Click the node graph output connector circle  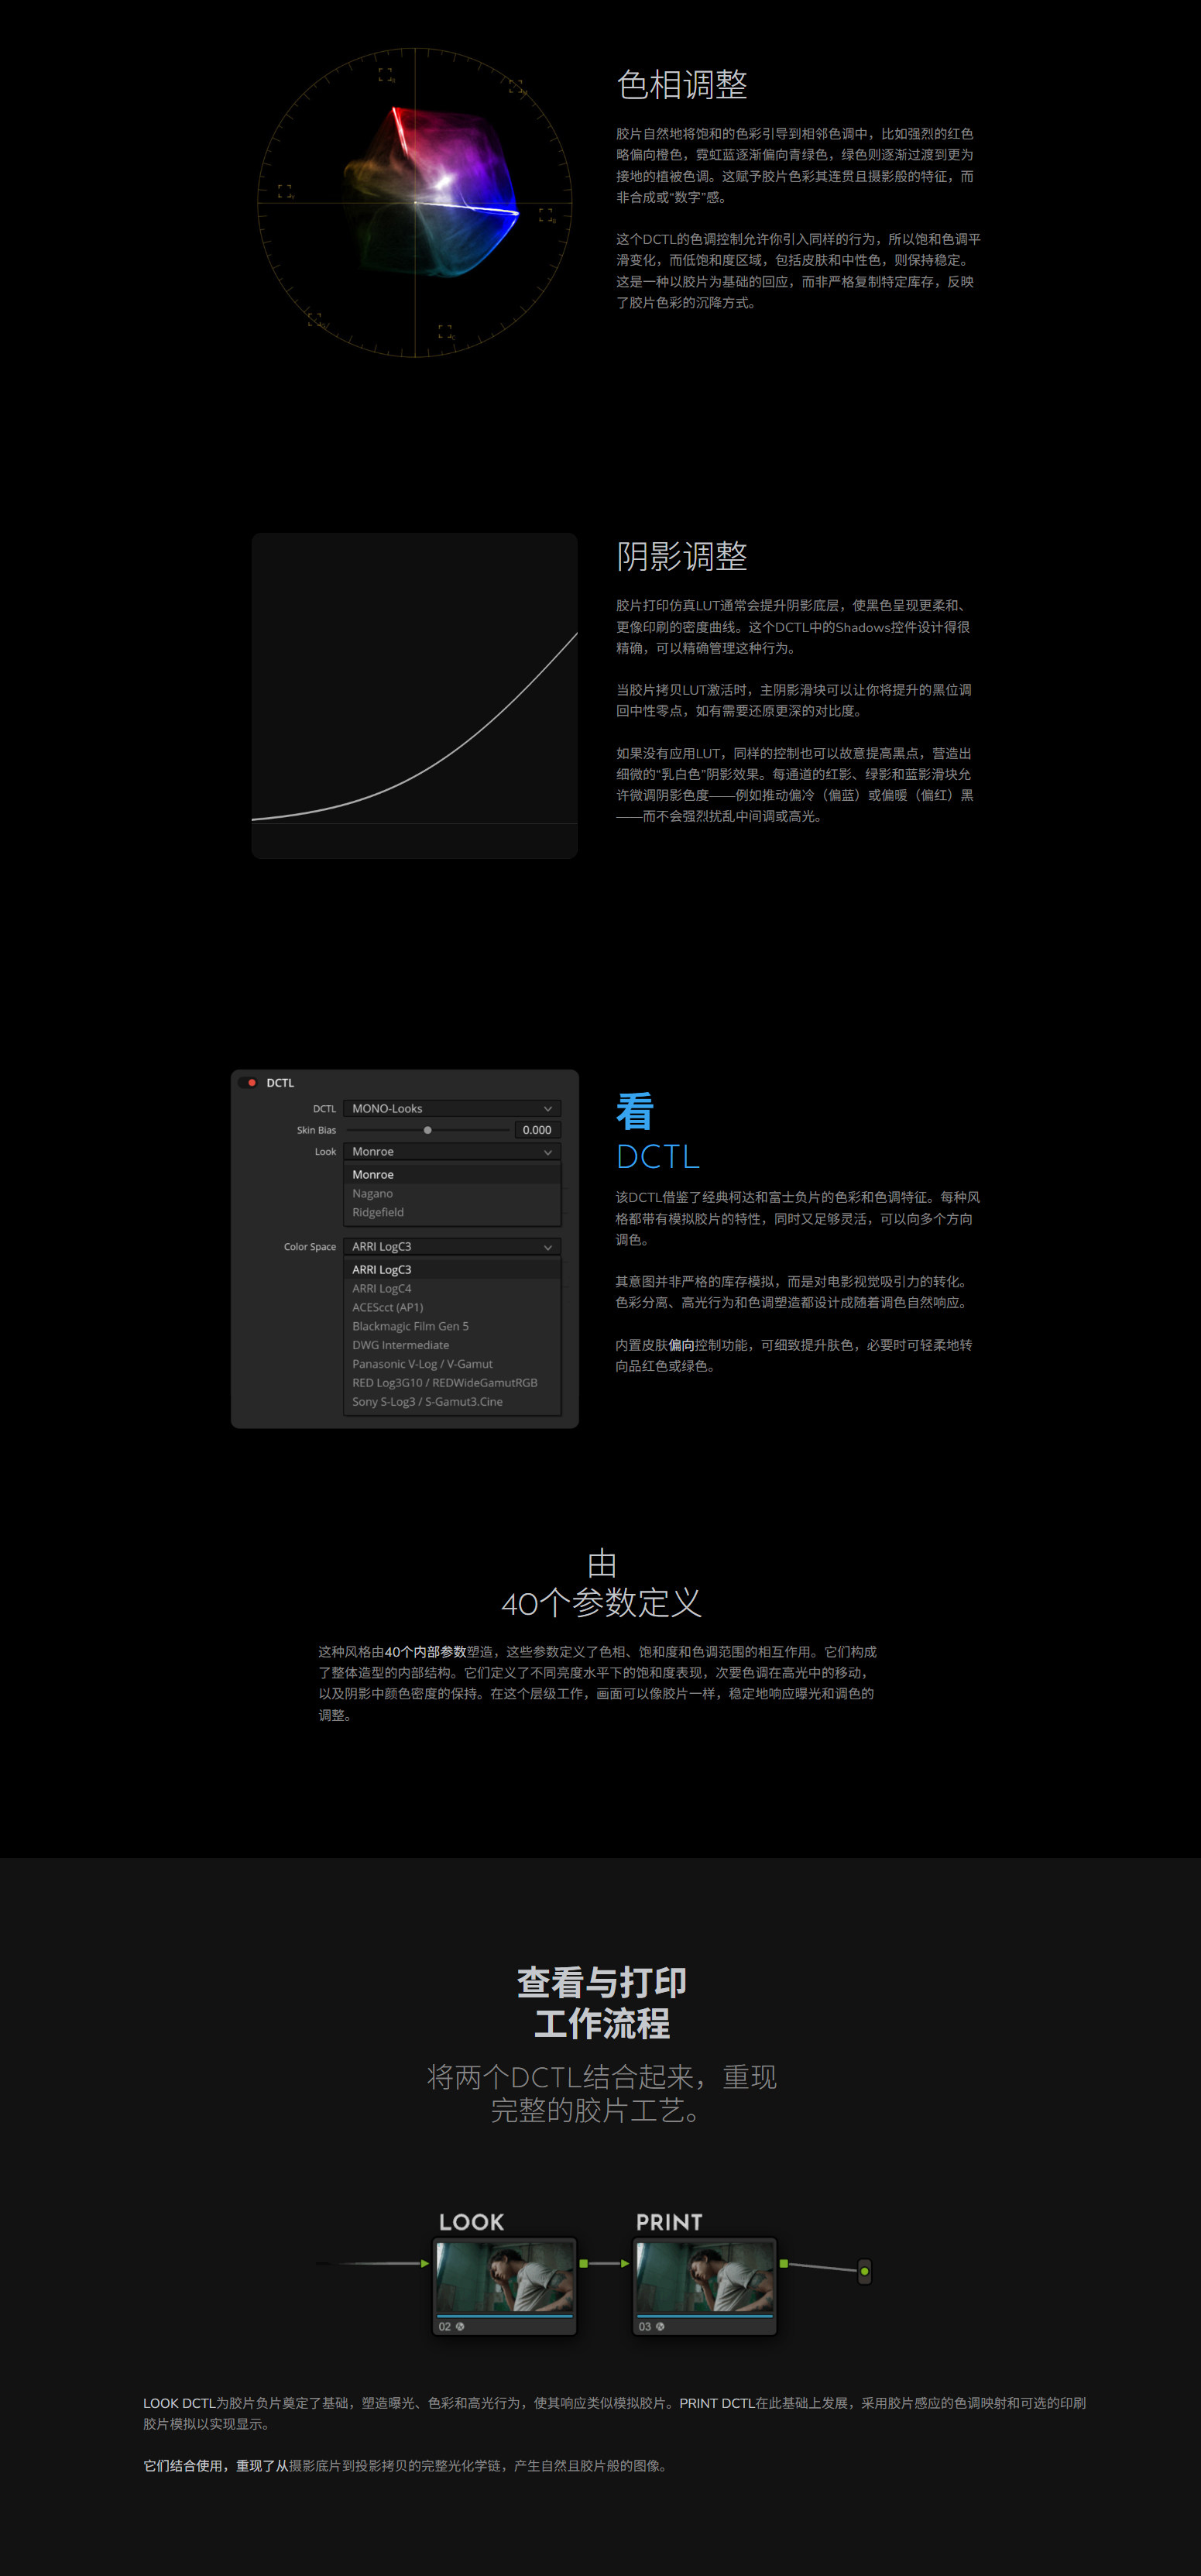pyautogui.click(x=865, y=2271)
